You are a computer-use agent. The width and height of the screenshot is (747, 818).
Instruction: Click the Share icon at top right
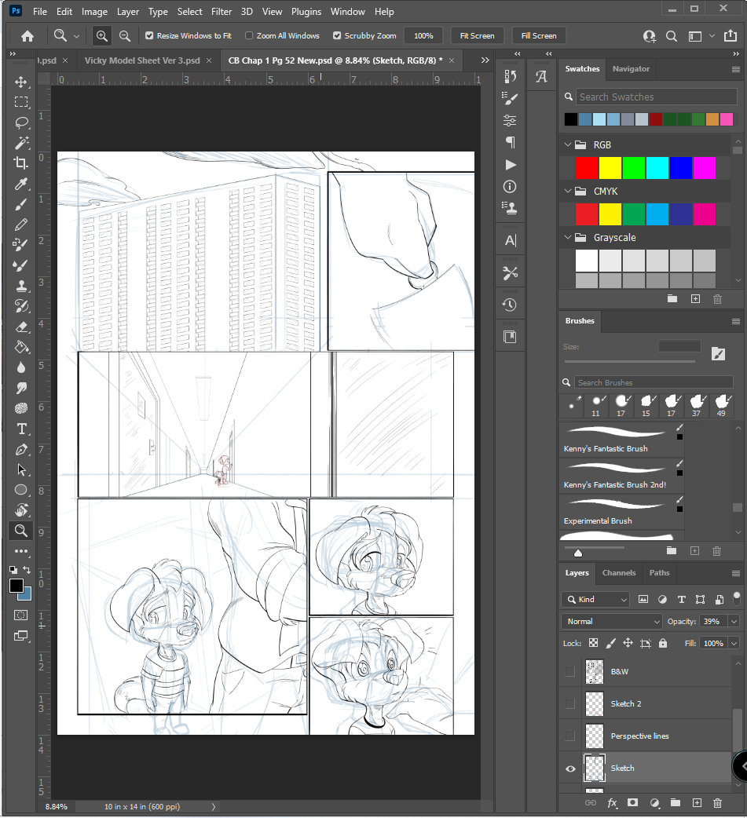pyautogui.click(x=731, y=36)
